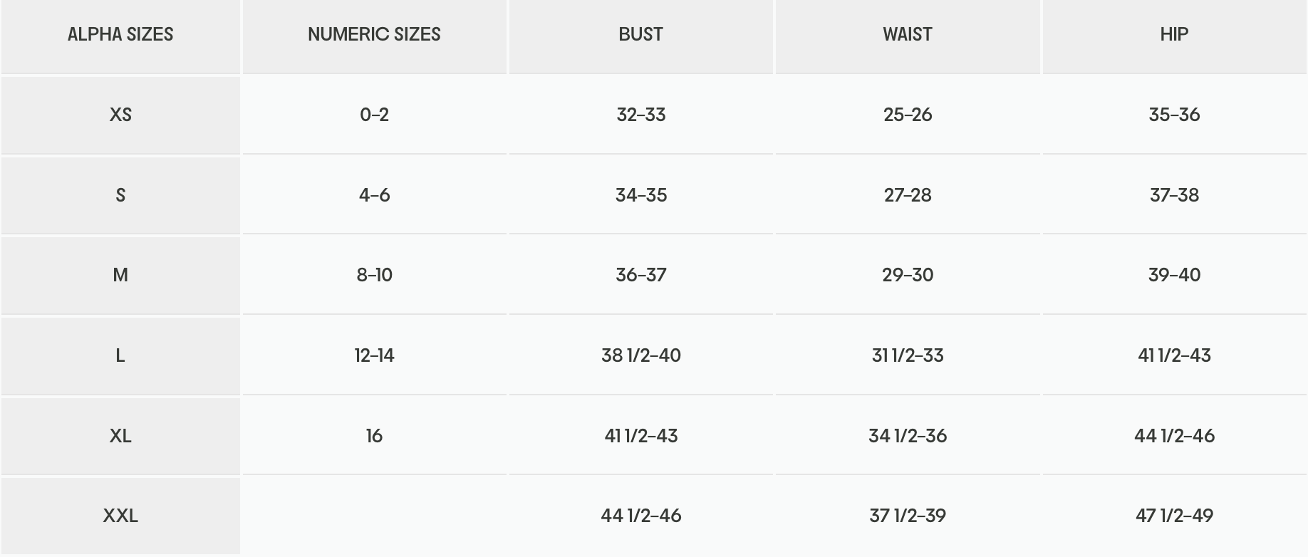Click bust measurement 38 1/2–40 cell

[x=640, y=355]
